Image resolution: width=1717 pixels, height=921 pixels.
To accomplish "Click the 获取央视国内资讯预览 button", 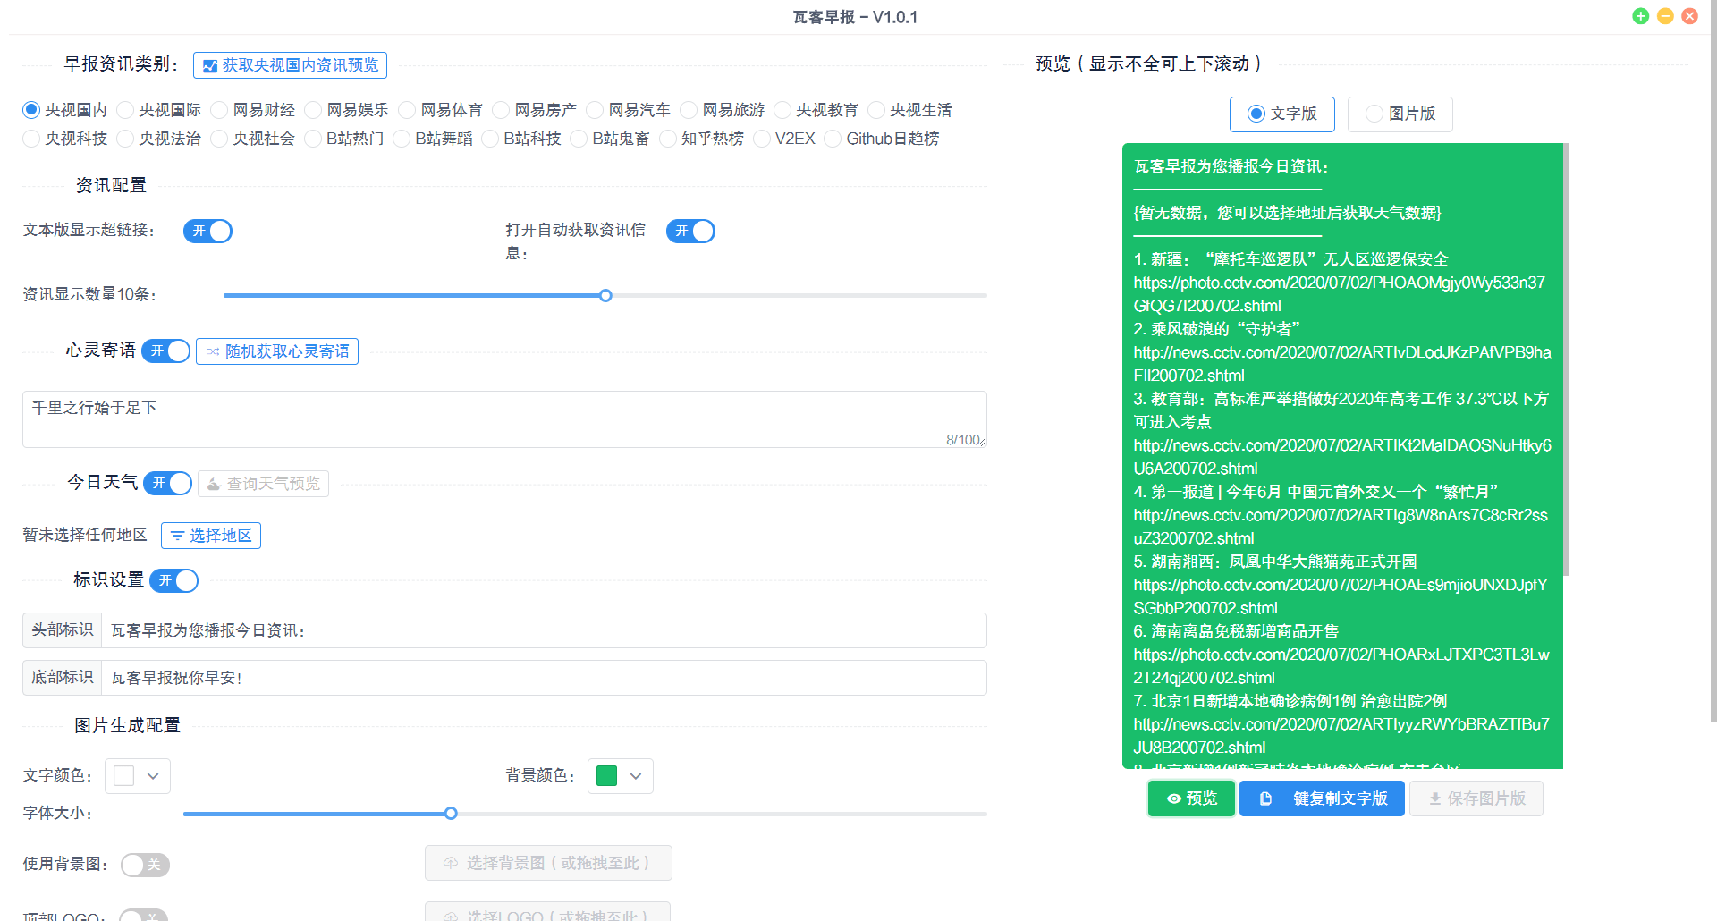I will coord(290,65).
